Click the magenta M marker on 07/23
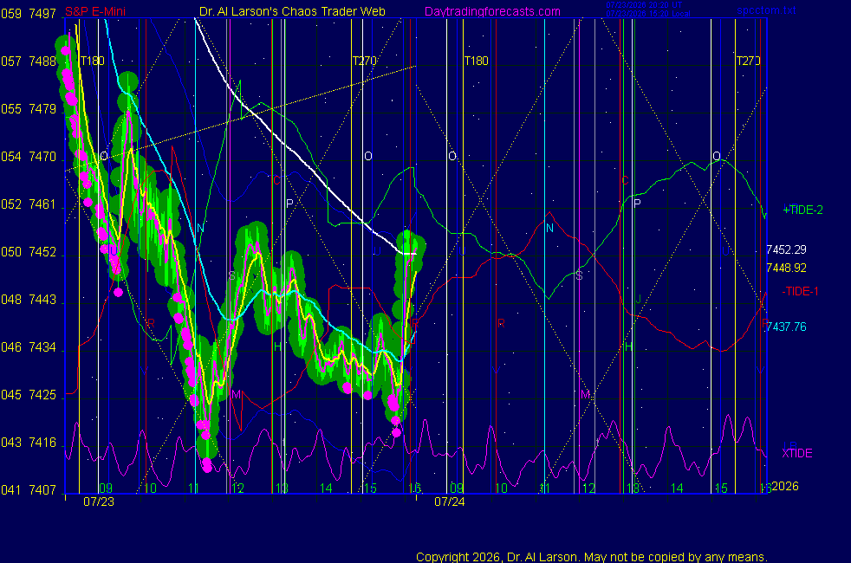The image size is (851, 563). coord(236,395)
